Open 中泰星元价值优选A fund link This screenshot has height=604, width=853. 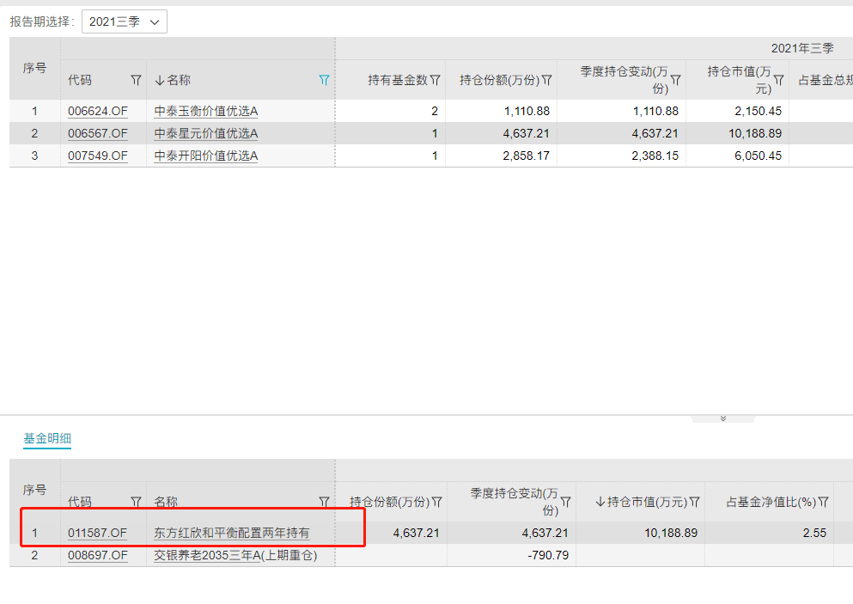(x=206, y=133)
